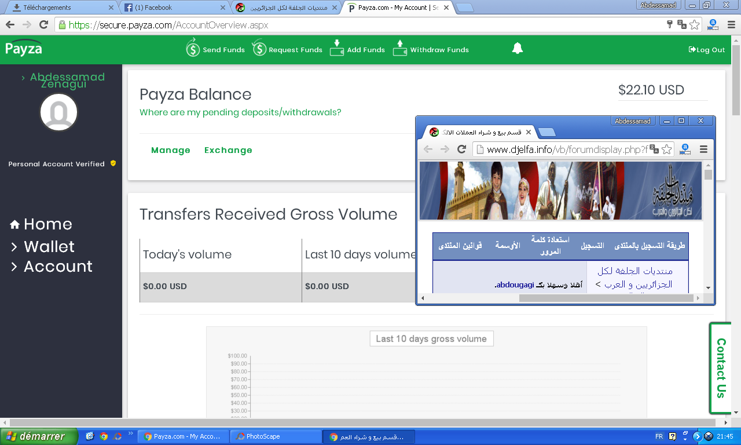Click the Withdraw Funds wallet icon
Image resolution: width=741 pixels, height=445 pixels.
pos(400,48)
